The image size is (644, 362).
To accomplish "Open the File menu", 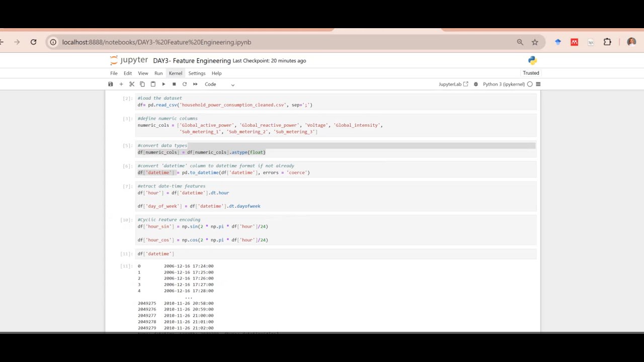I will (114, 73).
